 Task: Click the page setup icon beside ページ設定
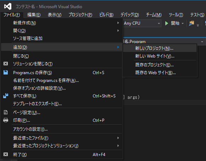point(6,112)
